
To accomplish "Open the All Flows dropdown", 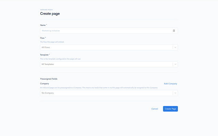I will (x=109, y=47).
